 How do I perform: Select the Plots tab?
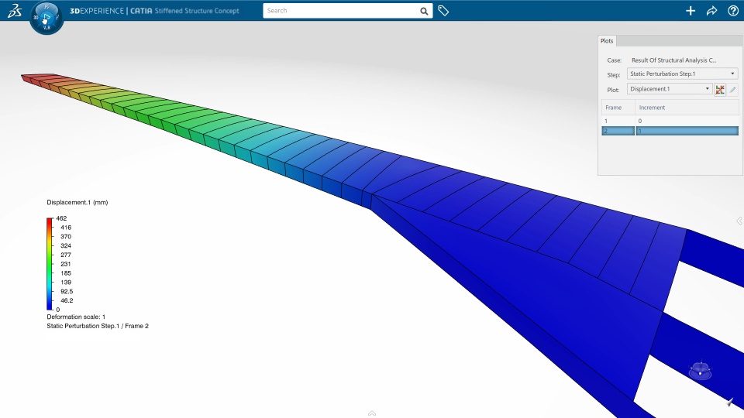click(607, 41)
